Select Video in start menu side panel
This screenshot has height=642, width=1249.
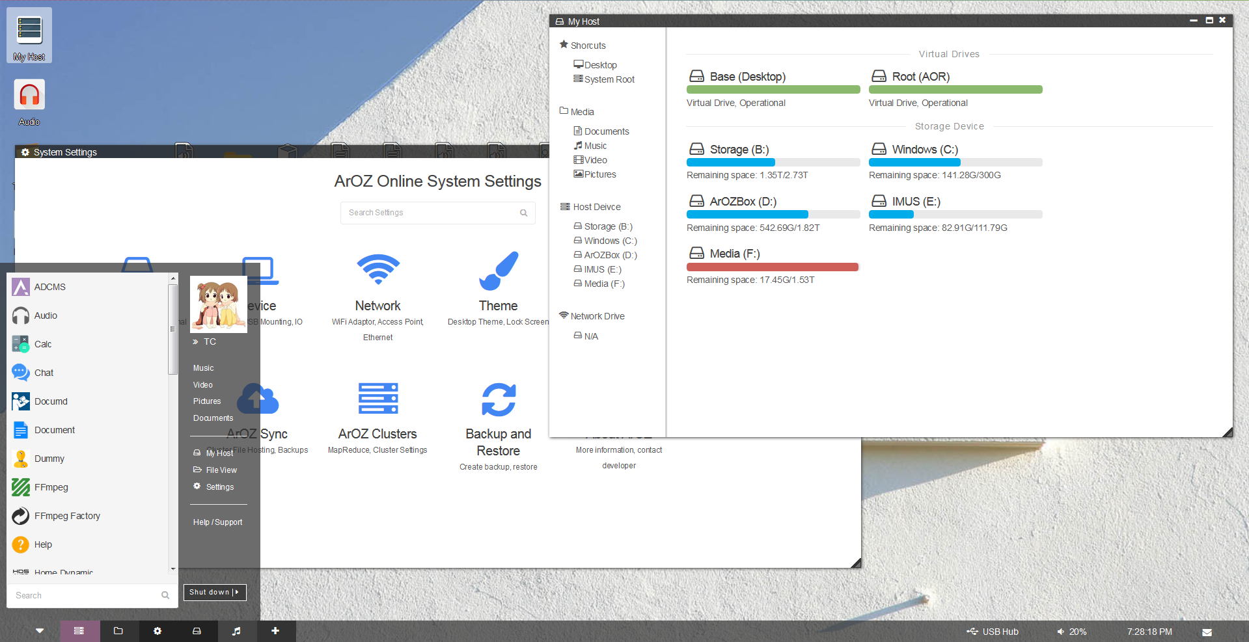(202, 385)
